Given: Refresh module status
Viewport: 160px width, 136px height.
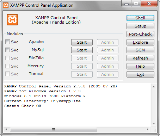Looking at the screenshot, I should pyautogui.click(x=140, y=58).
